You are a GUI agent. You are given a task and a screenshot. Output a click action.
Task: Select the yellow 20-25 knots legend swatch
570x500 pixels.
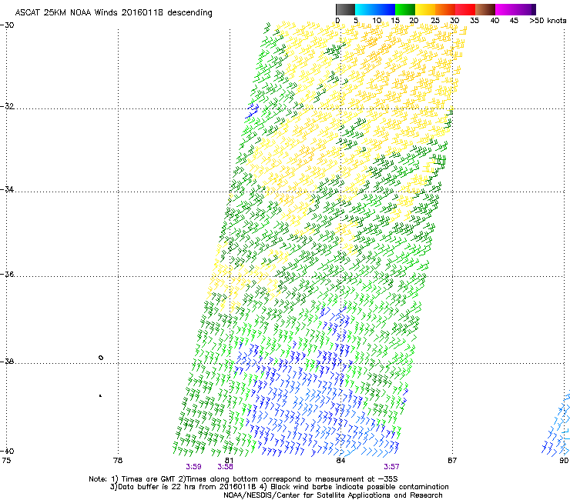(x=425, y=9)
